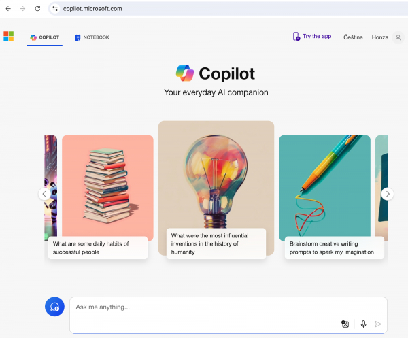Click the Microsoft logo
Image resolution: width=408 pixels, height=338 pixels.
9,37
